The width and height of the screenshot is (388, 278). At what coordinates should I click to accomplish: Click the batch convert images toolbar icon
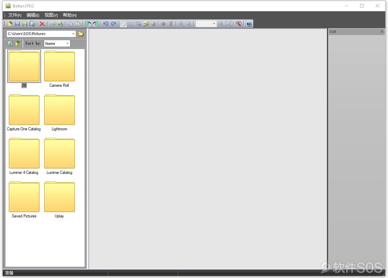(x=53, y=24)
